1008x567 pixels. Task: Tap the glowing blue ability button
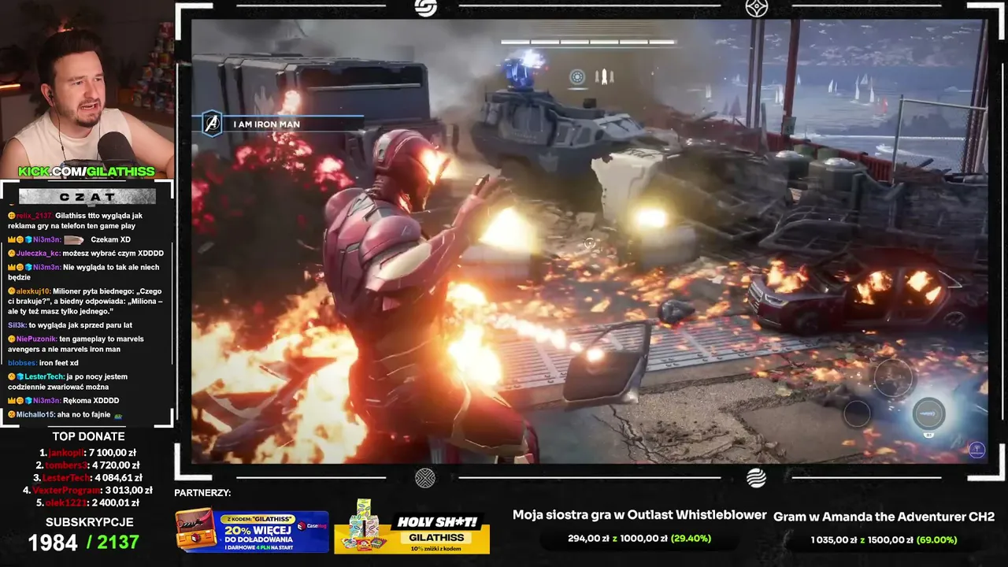click(x=928, y=413)
